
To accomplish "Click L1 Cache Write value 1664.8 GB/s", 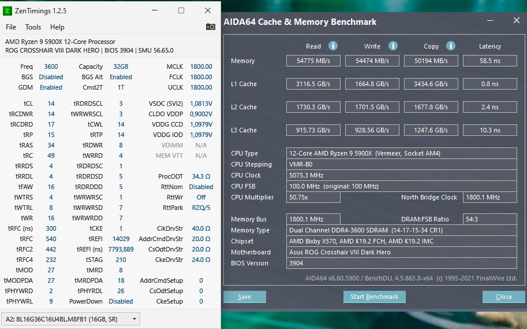I will click(372, 84).
